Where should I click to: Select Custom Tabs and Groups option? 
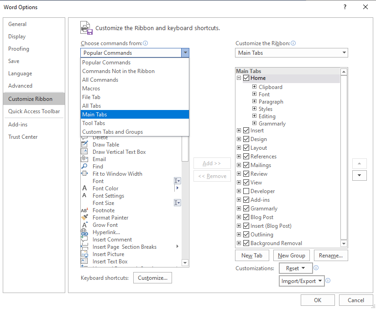tap(135, 132)
